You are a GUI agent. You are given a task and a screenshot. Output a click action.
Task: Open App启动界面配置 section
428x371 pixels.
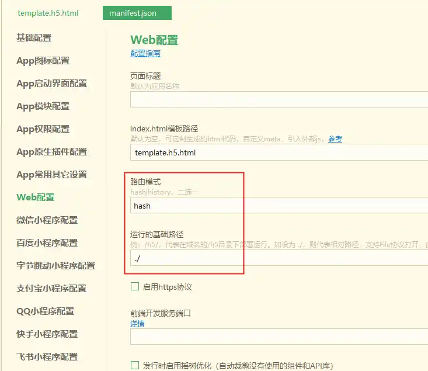(51, 84)
